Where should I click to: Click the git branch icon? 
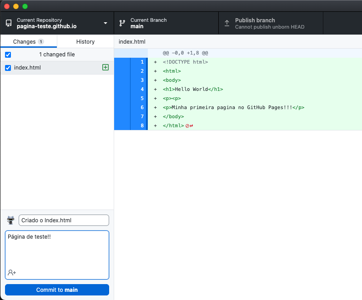tap(122, 23)
